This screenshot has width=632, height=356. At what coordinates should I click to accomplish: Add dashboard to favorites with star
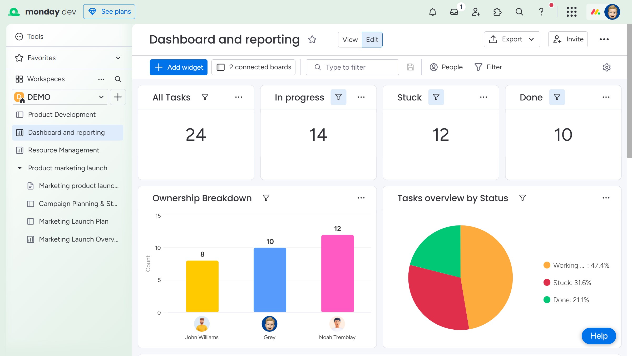(x=312, y=40)
